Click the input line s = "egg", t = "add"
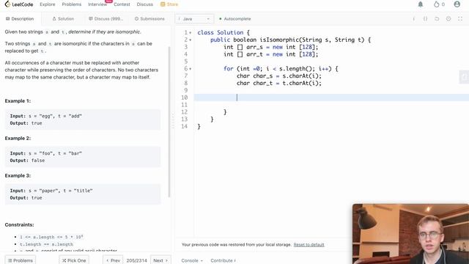The image size is (469, 264). (x=45, y=116)
